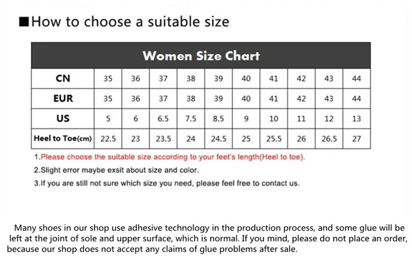Click the Women Size Chart header
The height and width of the screenshot is (258, 412).
[x=201, y=55]
